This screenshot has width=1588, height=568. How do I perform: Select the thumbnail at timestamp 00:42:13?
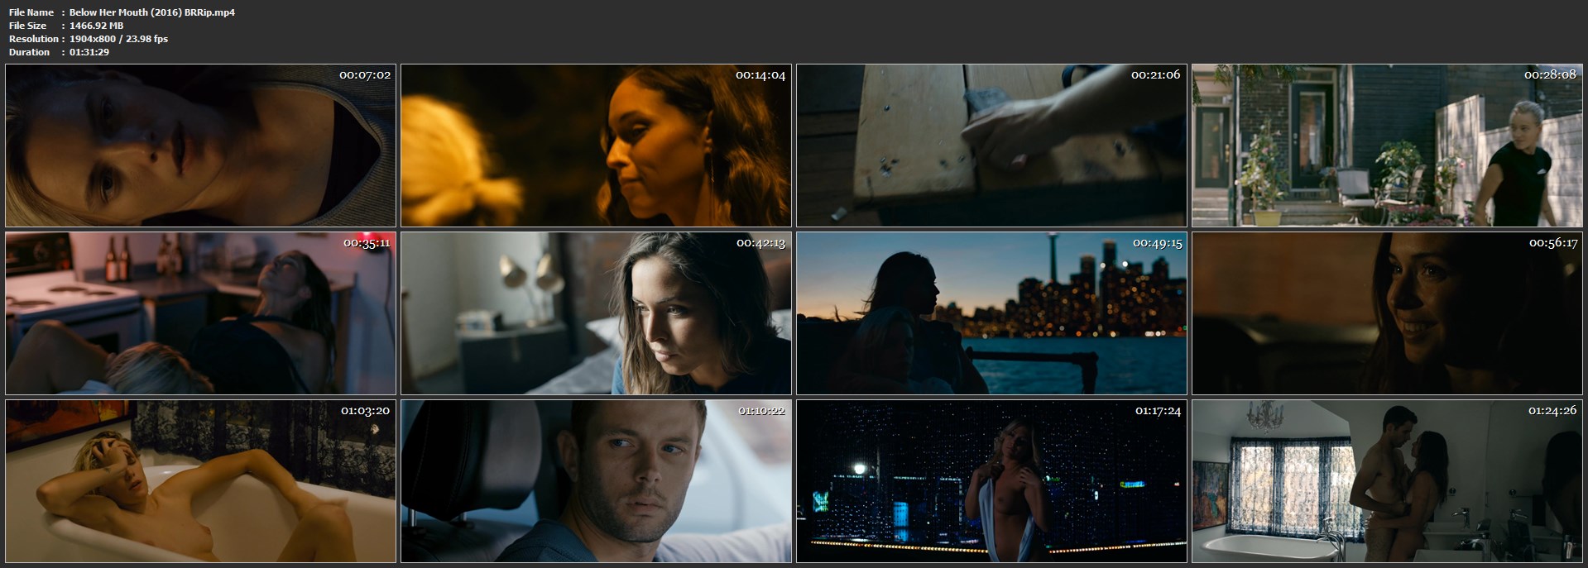(596, 313)
